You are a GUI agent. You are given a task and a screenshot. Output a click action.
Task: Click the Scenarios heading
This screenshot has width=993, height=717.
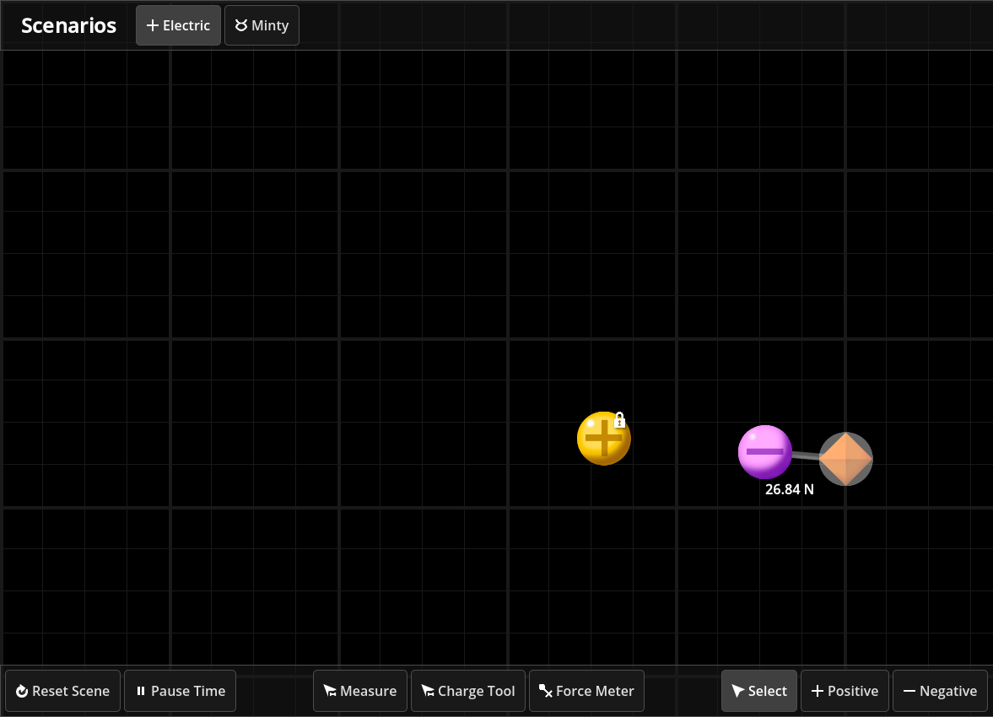pos(68,25)
